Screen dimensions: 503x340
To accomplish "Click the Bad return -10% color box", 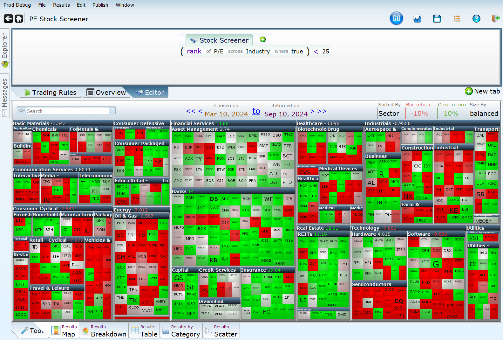I will point(419,114).
